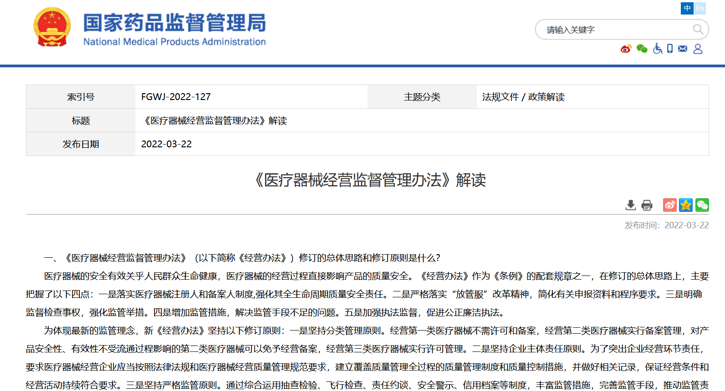The width and height of the screenshot is (725, 391).
Task: Open the mobile phone version icon
Action: (x=670, y=49)
